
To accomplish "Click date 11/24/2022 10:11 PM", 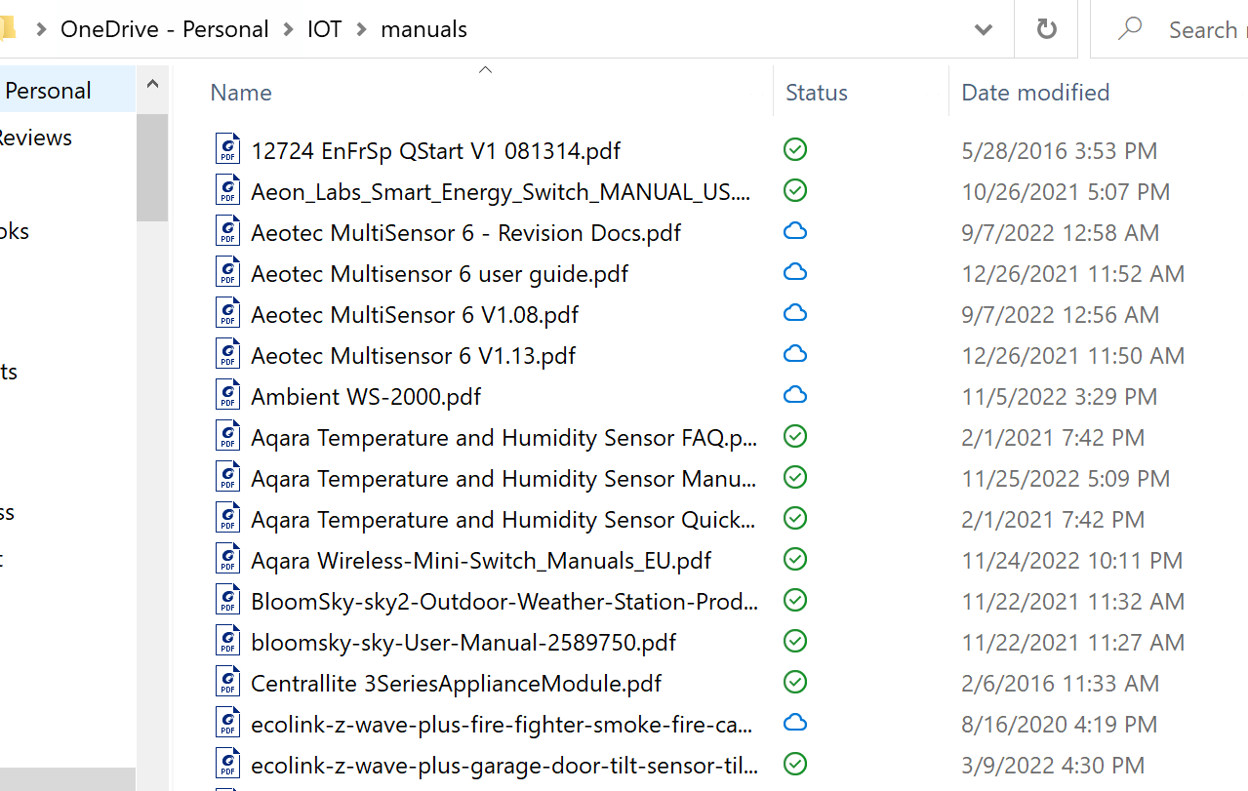I will pyautogui.click(x=1071, y=561).
